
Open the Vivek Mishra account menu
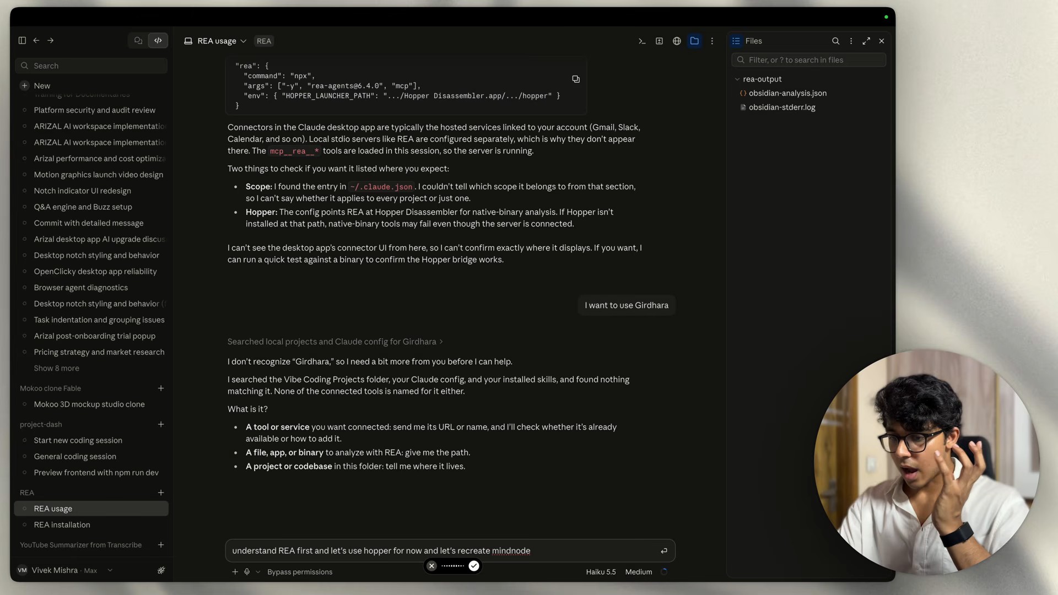coord(65,570)
